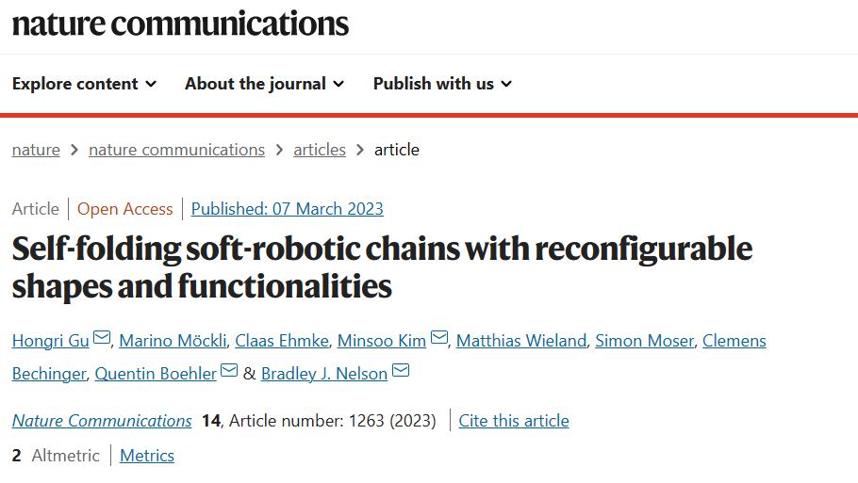Click the Published: 07 March 2023 link
This screenshot has height=483, width=858.
click(x=288, y=209)
